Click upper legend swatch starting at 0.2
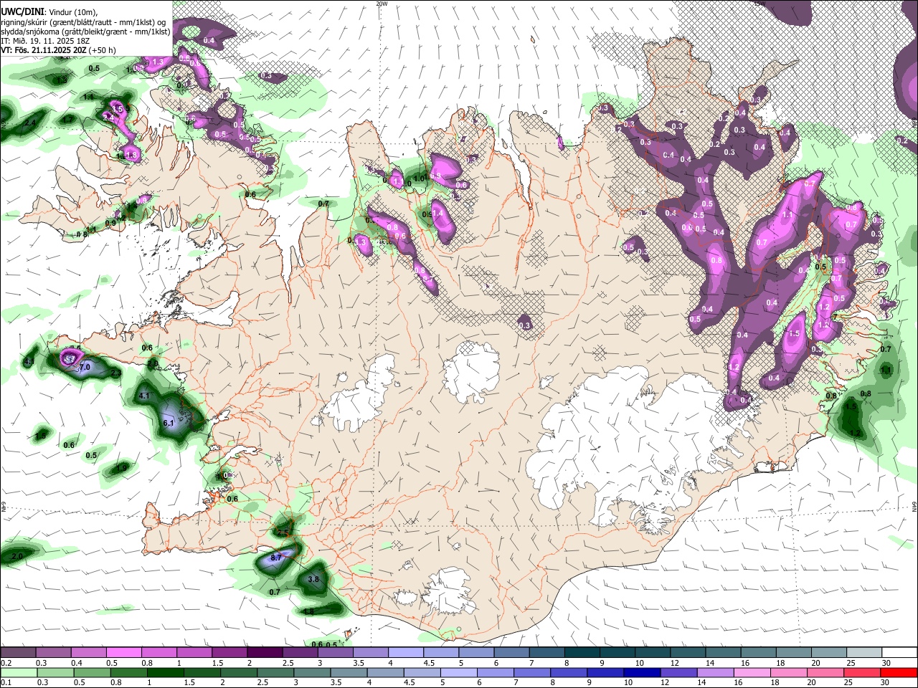 (x=18, y=652)
